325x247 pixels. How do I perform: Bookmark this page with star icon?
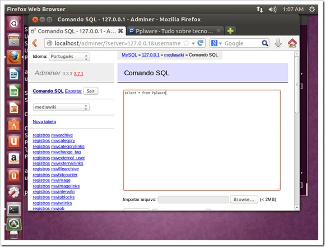(x=186, y=43)
